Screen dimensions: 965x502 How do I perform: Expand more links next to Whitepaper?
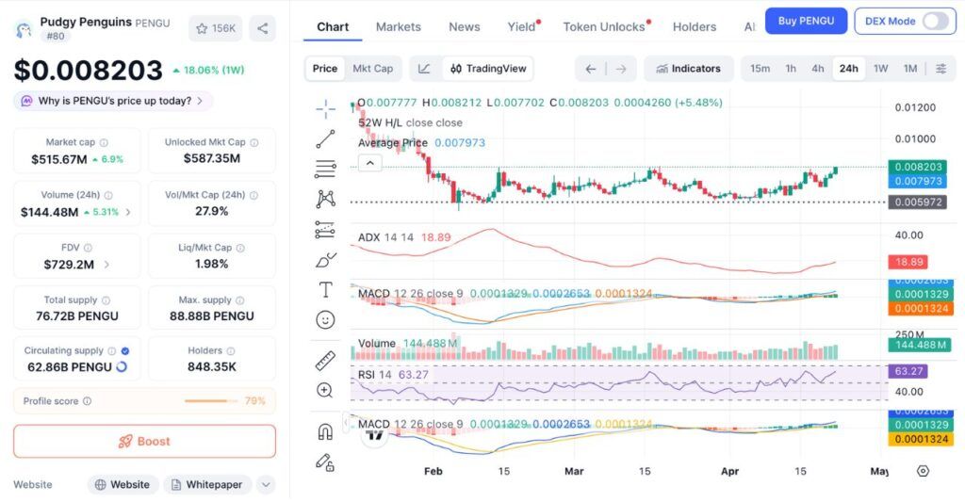(266, 484)
